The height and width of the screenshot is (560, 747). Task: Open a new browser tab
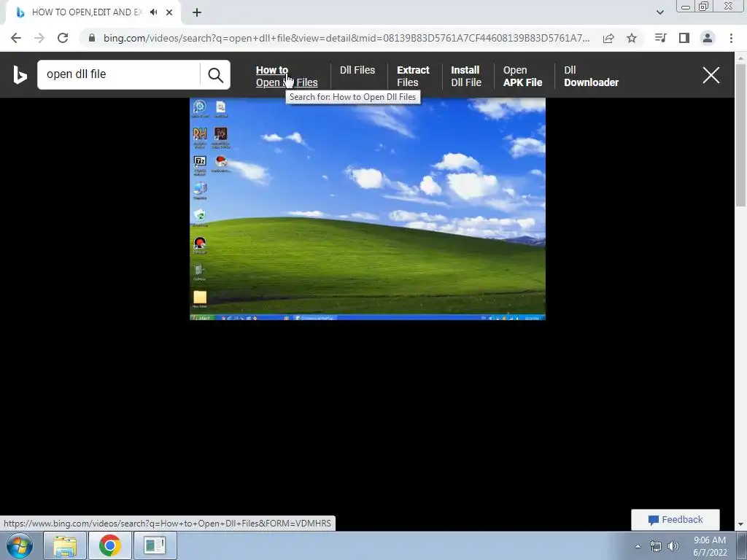197,12
